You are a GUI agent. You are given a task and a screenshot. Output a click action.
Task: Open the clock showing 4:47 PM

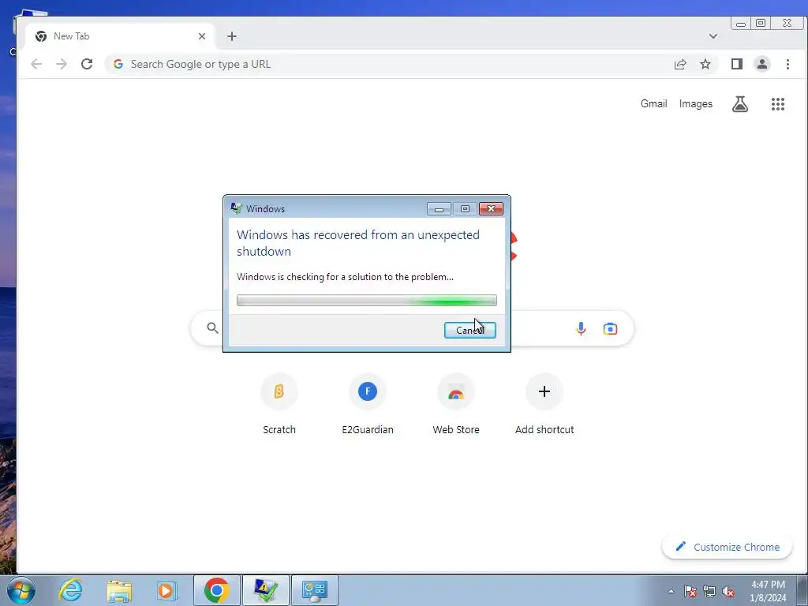click(x=768, y=591)
